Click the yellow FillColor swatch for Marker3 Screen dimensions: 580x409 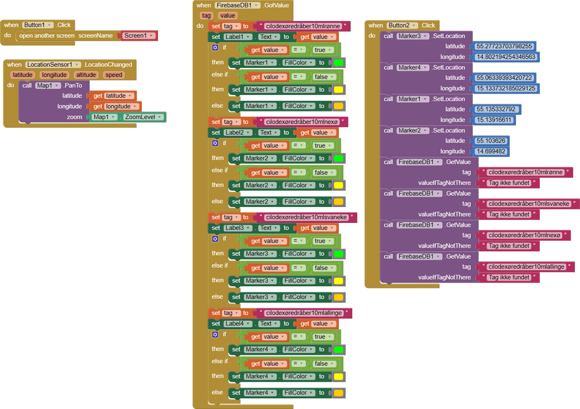(338, 281)
